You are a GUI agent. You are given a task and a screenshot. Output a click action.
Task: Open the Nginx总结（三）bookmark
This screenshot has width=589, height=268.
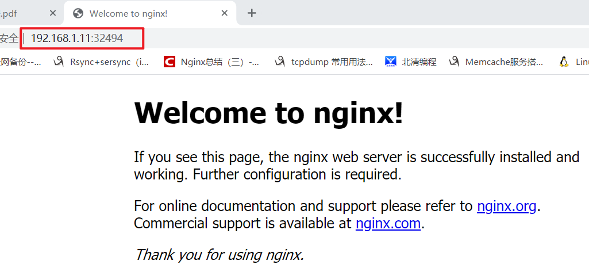tap(211, 62)
